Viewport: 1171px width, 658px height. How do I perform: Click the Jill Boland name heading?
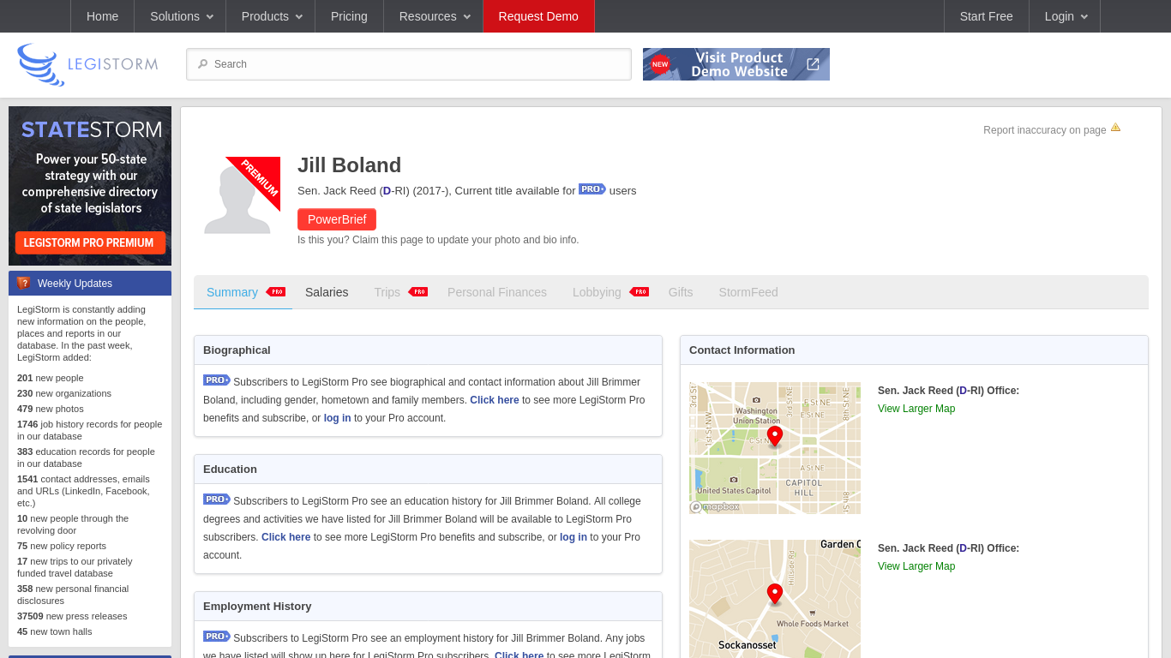[349, 165]
